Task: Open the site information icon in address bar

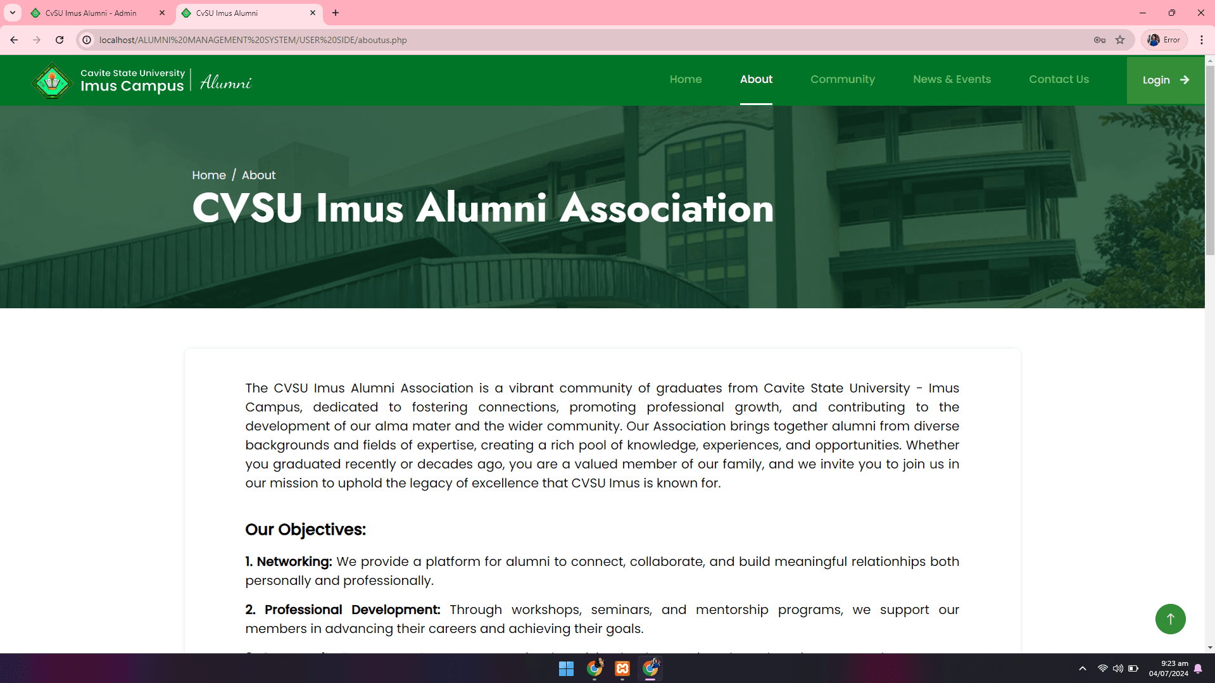Action: (x=86, y=40)
